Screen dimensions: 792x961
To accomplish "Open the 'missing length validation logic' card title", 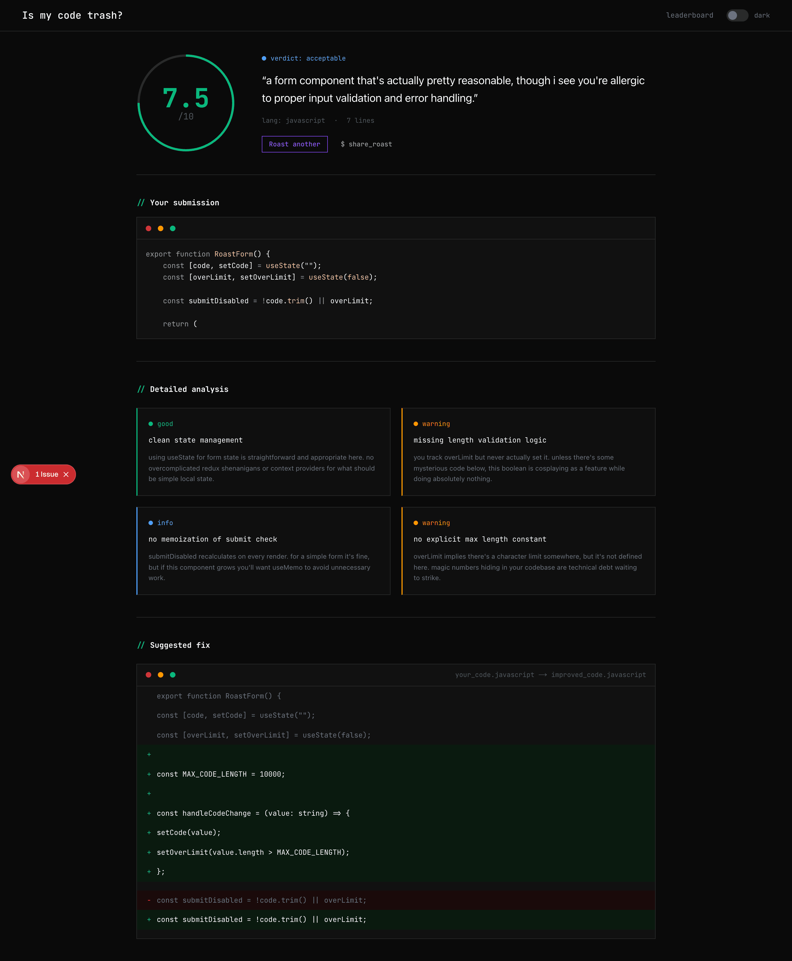I will click(x=480, y=440).
